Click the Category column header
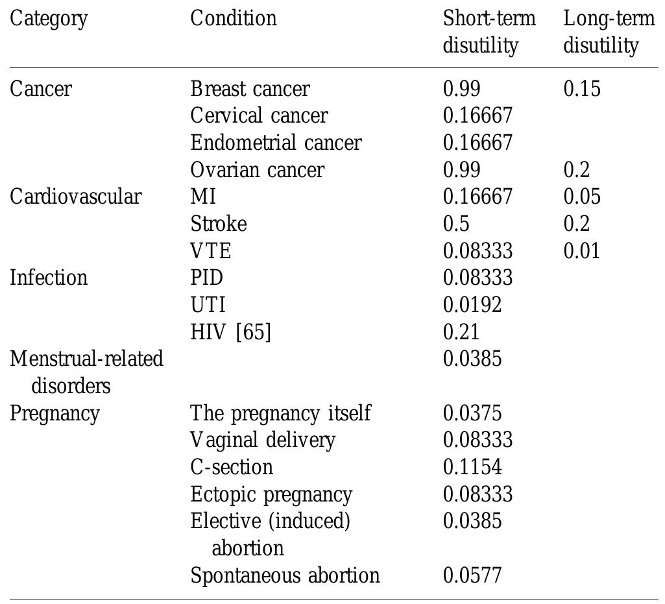Screen dimensions: 665x604 [49, 19]
